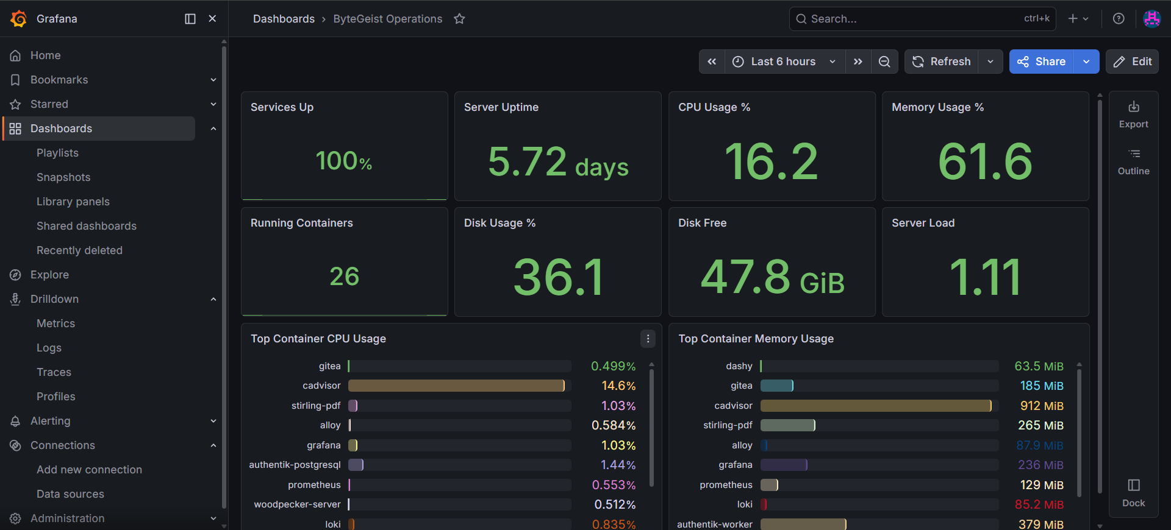Image resolution: width=1171 pixels, height=530 pixels.
Task: Open the Help question mark icon
Action: coord(1119,19)
